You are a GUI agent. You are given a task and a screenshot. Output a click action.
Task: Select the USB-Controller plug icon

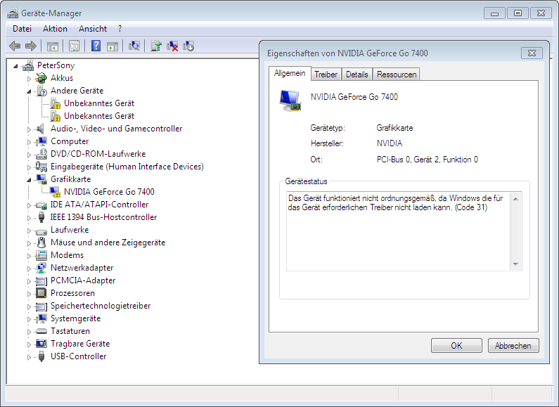point(41,356)
